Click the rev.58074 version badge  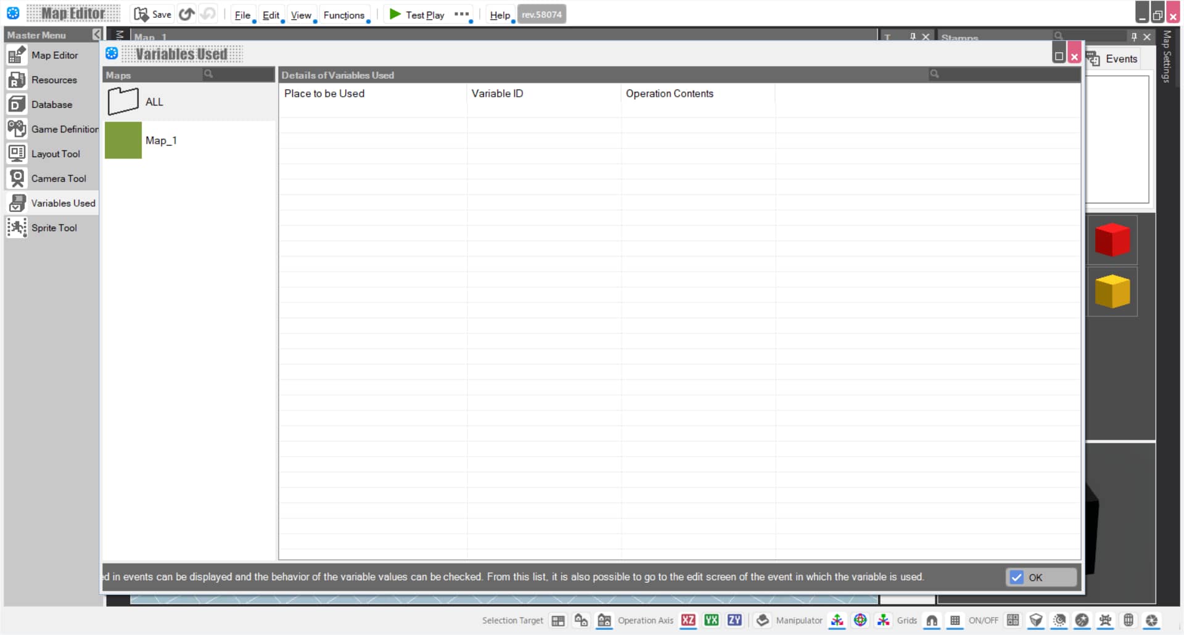tap(541, 14)
